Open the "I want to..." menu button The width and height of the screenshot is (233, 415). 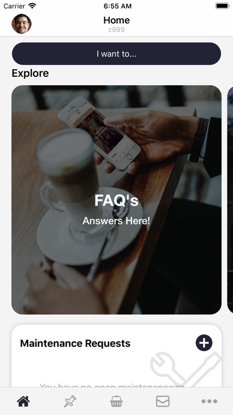coord(116,54)
